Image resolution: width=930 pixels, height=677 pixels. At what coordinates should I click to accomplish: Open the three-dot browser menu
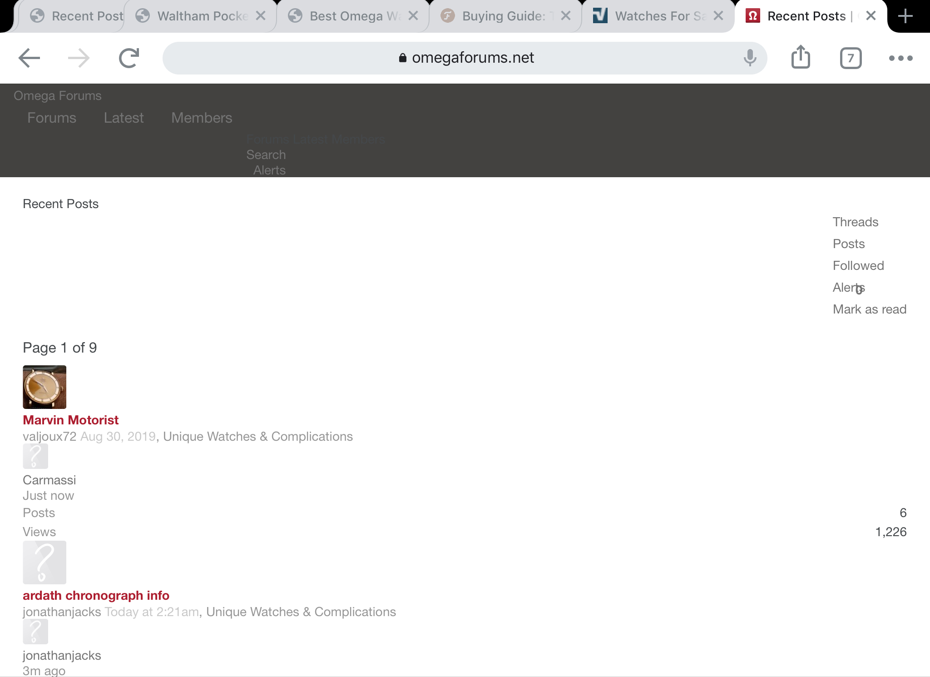900,58
